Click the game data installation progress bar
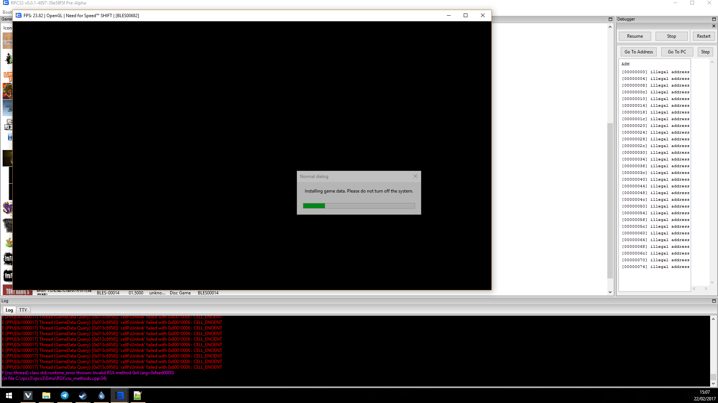 pos(359,206)
